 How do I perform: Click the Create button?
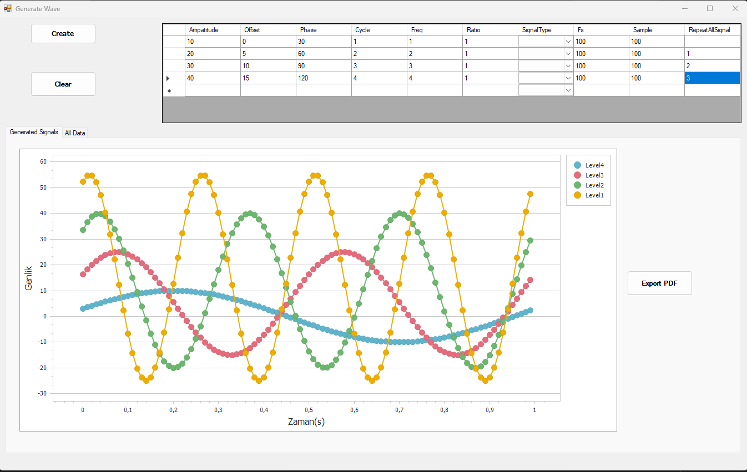point(63,33)
